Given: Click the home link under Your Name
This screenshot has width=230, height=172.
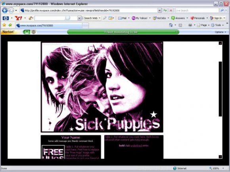Looking at the screenshot, I should pyautogui.click(x=51, y=141).
